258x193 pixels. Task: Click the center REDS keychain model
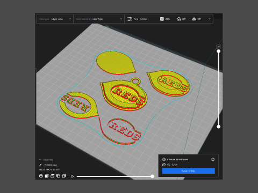point(124,95)
